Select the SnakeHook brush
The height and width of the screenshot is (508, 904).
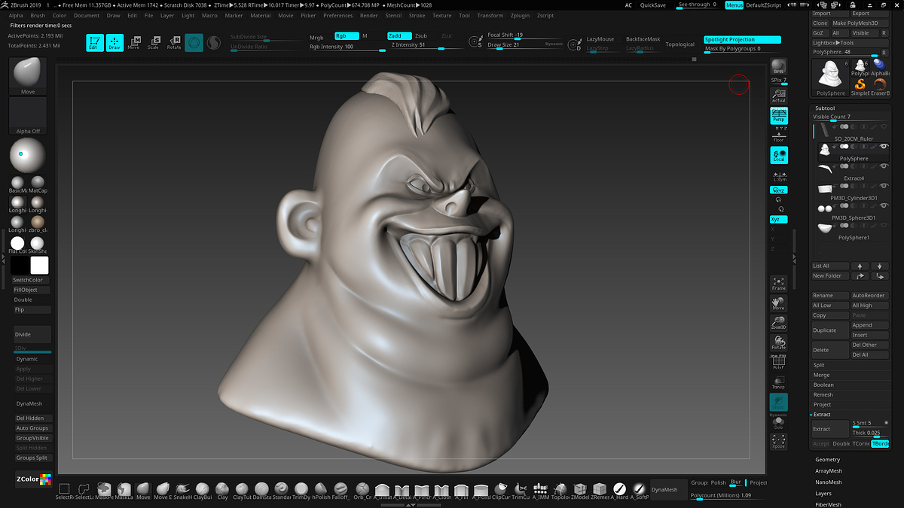pyautogui.click(x=183, y=490)
